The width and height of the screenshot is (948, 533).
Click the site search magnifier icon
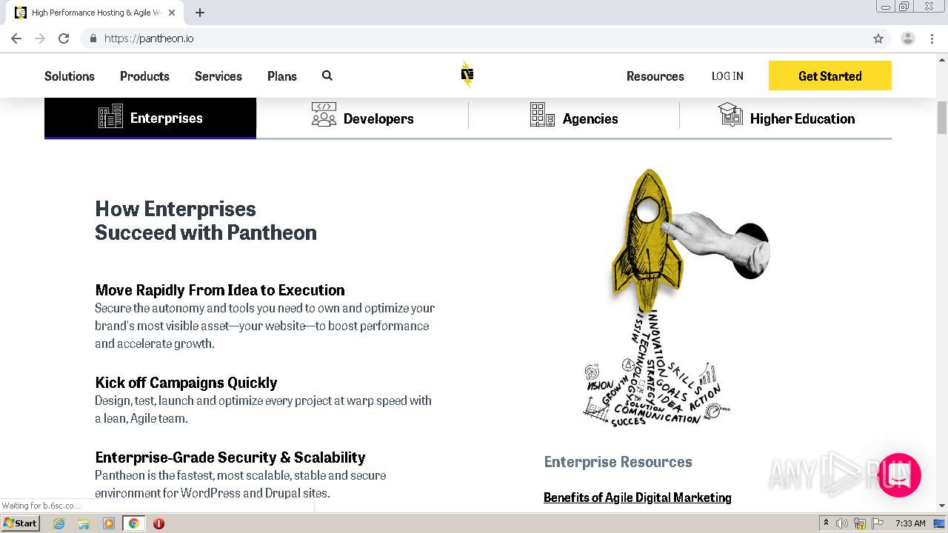327,76
